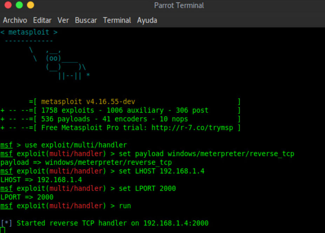Screen dimensions: 325x233
Task: Close the Parrot Terminal window with red button
Action: [8, 5]
